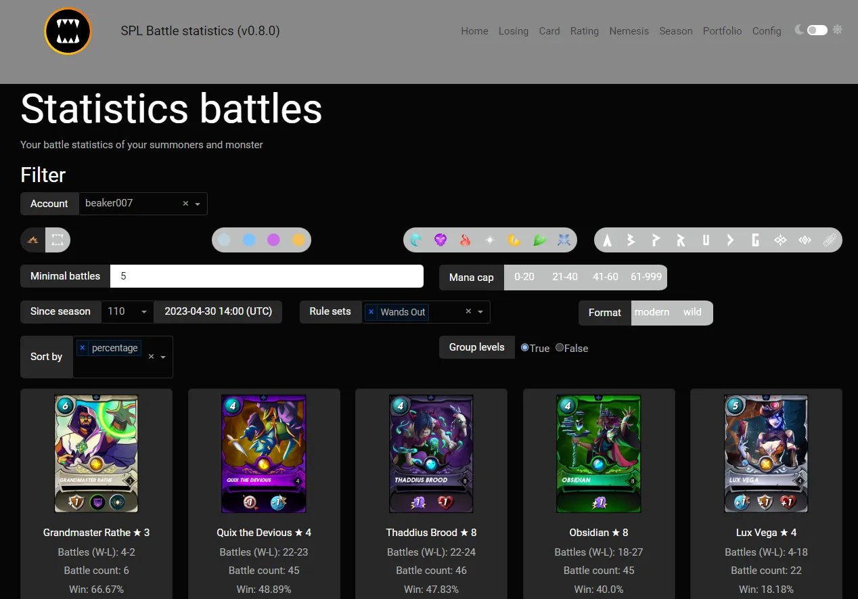Open the Portfolio page
858x599 pixels.
click(x=722, y=31)
